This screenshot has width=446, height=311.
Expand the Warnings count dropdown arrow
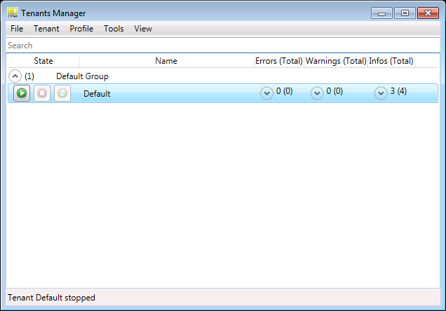click(317, 93)
